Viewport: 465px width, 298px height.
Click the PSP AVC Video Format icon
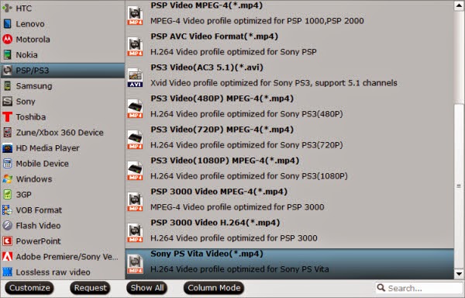[x=135, y=47]
